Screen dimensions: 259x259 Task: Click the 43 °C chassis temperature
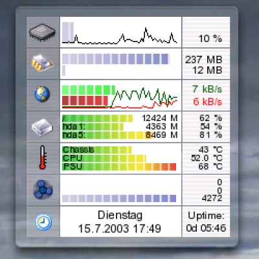click(x=210, y=150)
